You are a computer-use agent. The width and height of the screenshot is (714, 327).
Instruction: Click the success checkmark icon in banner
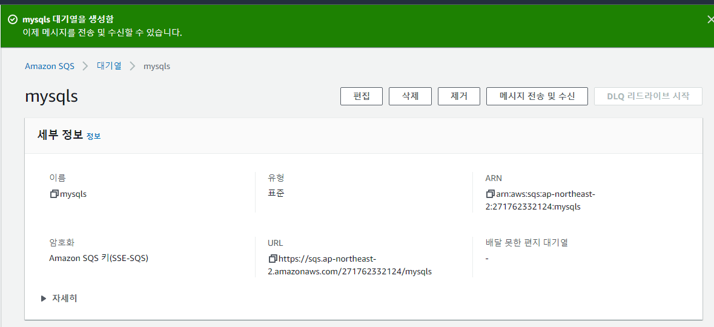pyautogui.click(x=13, y=19)
